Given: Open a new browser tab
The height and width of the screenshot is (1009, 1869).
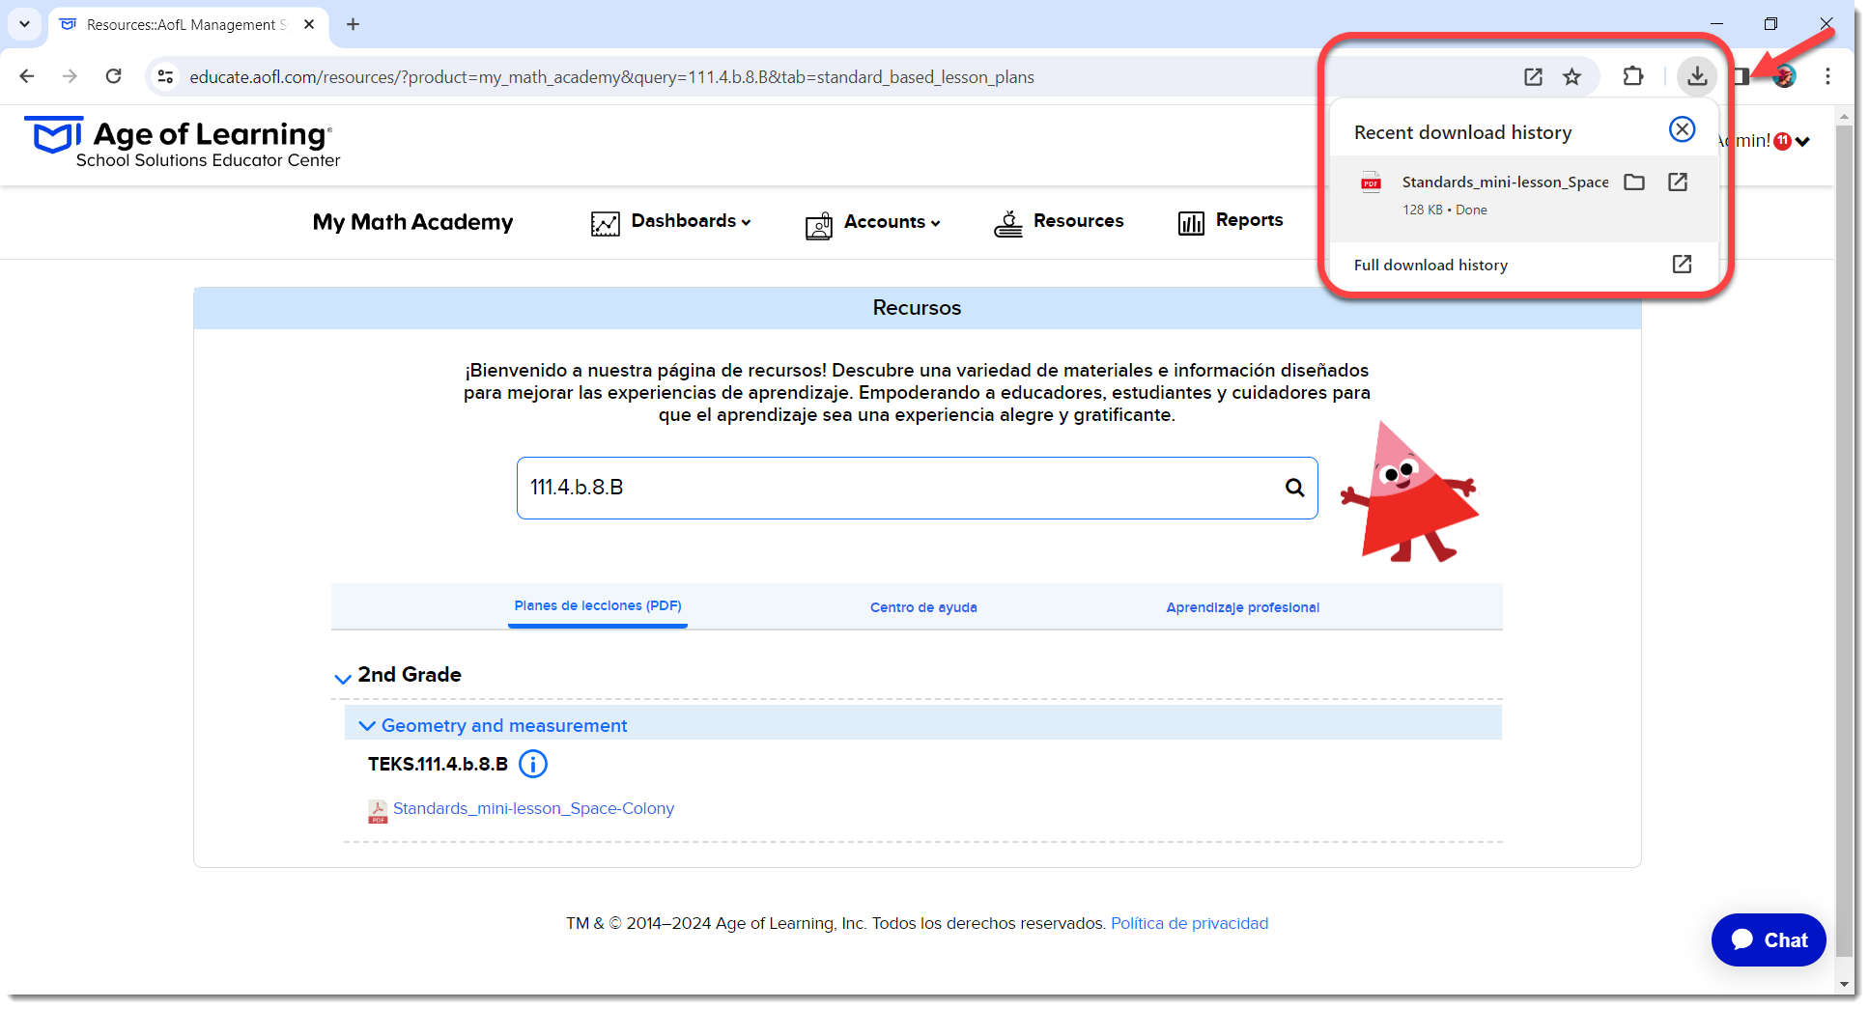Looking at the screenshot, I should (x=354, y=24).
